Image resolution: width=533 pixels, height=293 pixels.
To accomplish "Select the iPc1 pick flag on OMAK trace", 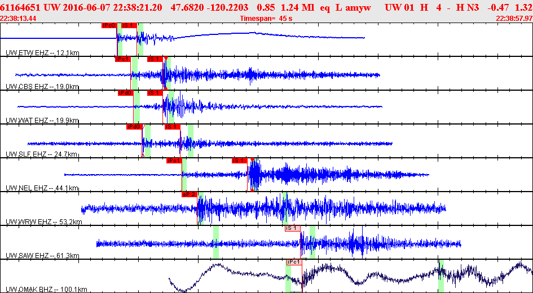I will coord(294,263).
